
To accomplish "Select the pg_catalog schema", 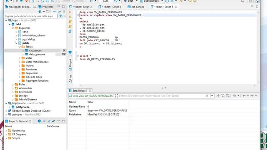I will (28, 39).
